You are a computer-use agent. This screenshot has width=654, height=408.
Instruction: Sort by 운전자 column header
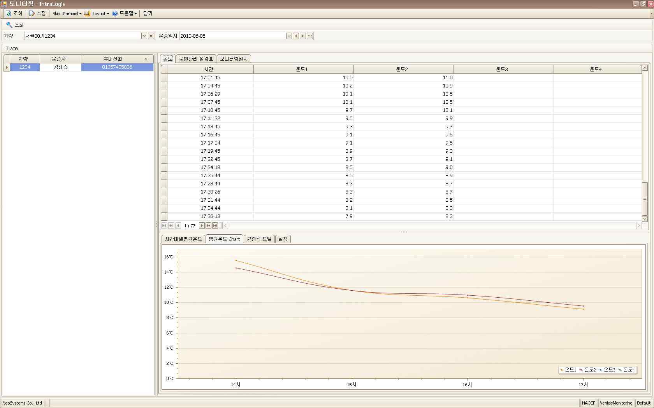coord(60,59)
